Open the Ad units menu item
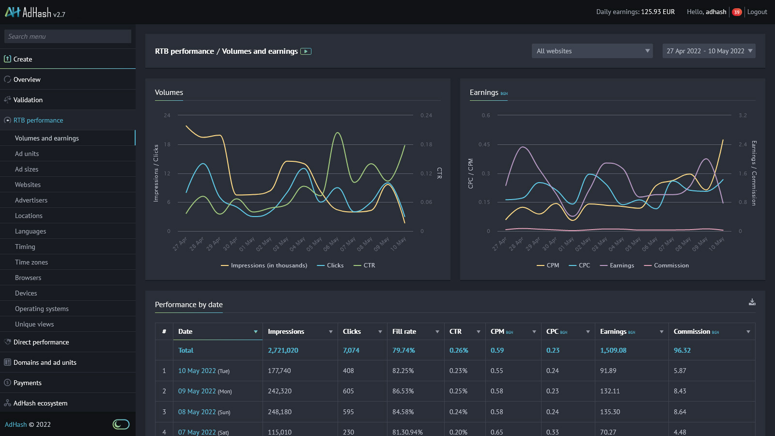Image resolution: width=775 pixels, height=436 pixels. click(x=27, y=154)
